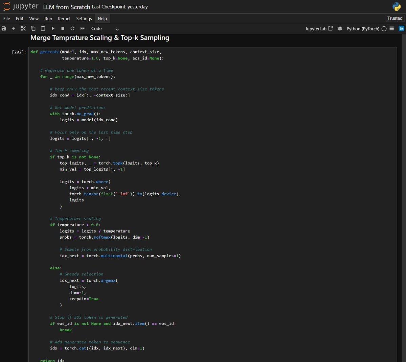Click line 'idx_cond = idx[:, -context_size:]'
The image size is (406, 362).
click(90, 95)
